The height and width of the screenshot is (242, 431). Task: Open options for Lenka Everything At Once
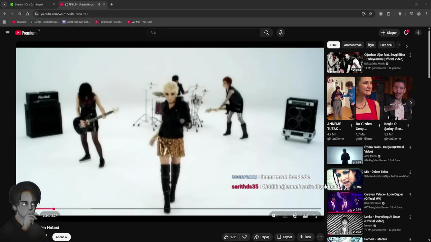coord(410,217)
